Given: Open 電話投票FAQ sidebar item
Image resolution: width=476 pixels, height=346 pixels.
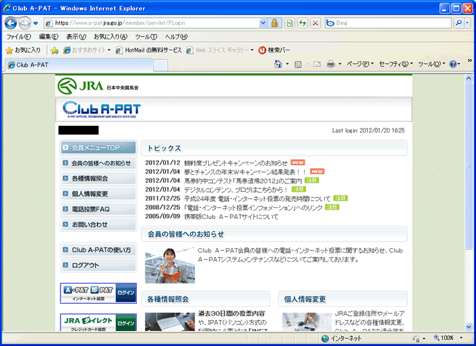Looking at the screenshot, I should tap(99, 209).
